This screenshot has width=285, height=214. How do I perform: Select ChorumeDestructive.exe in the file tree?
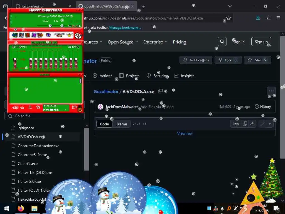pyautogui.click(x=38, y=146)
